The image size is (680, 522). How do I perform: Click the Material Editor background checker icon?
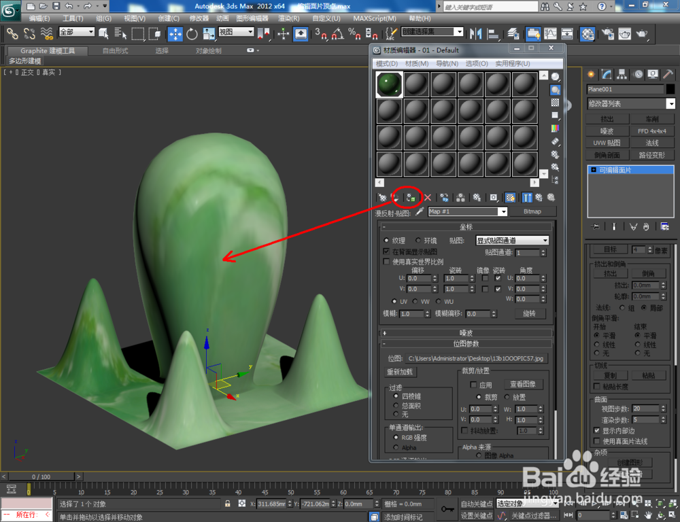pos(555,103)
